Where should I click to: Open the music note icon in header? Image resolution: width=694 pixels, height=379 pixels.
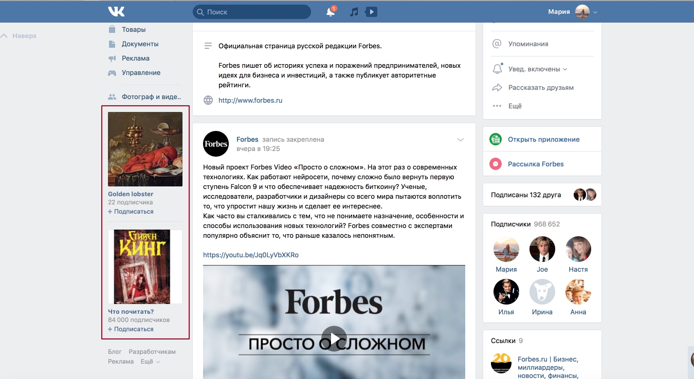pyautogui.click(x=354, y=12)
